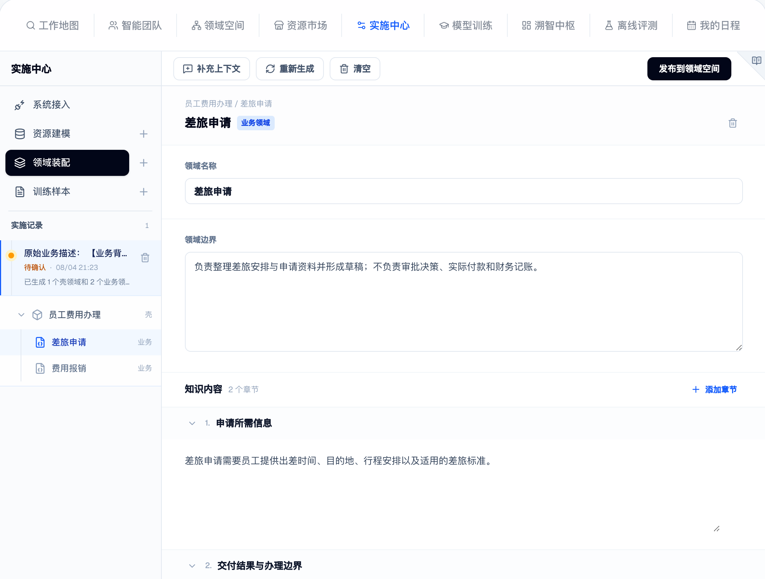The width and height of the screenshot is (765, 579).
Task: Click the 08/04 21:23 timestamp
Action: click(77, 267)
